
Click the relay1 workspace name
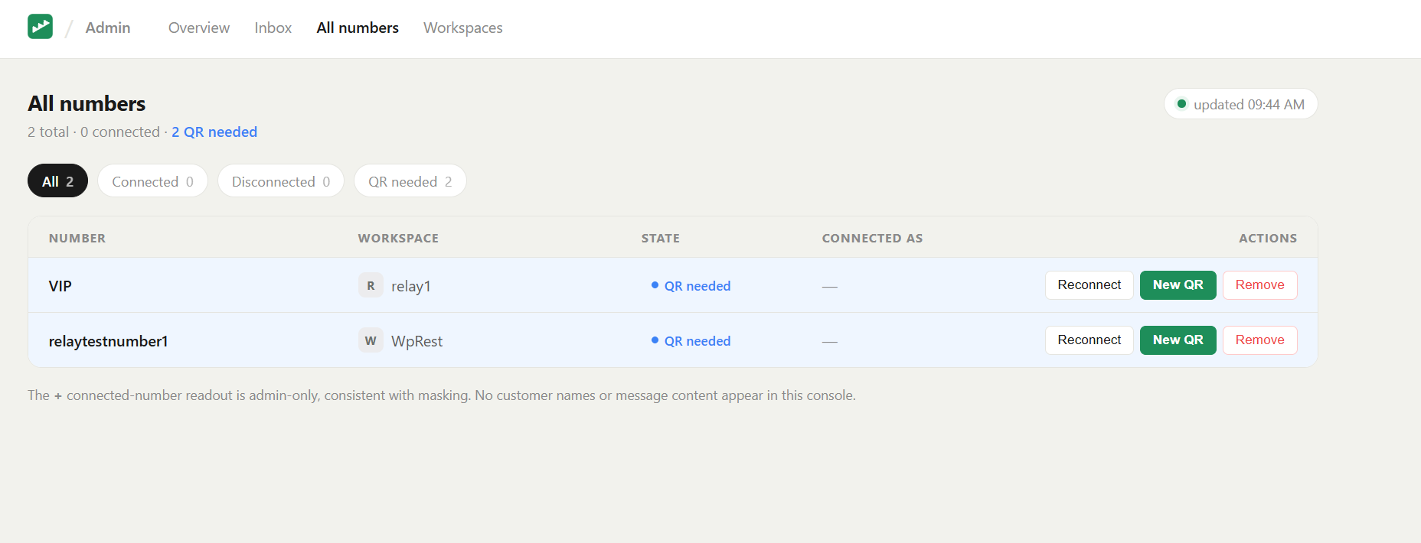click(x=411, y=286)
